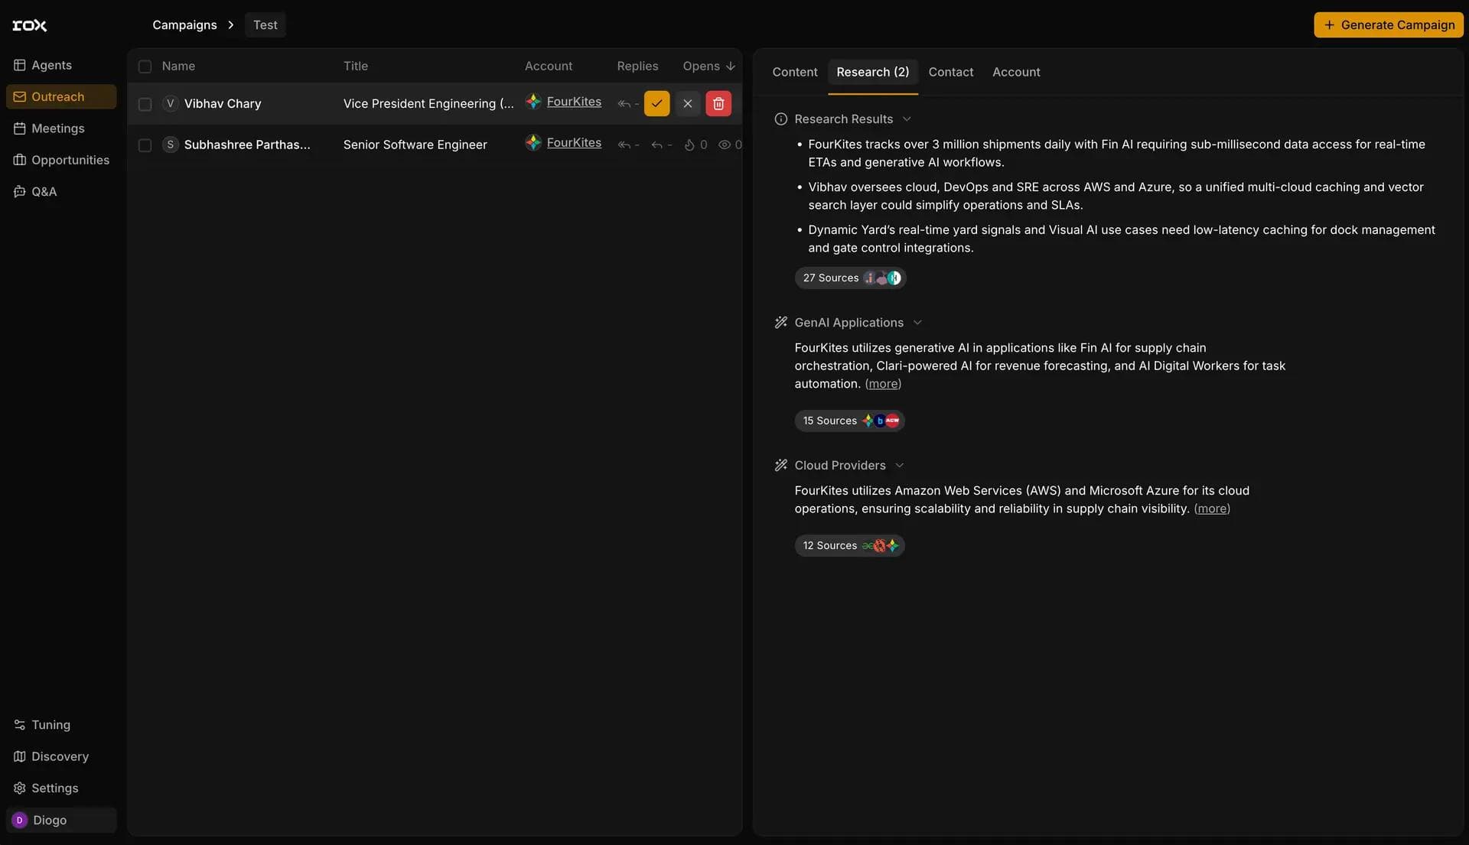The image size is (1469, 845).
Task: Collapse the GenAI Applications section
Action: [917, 323]
